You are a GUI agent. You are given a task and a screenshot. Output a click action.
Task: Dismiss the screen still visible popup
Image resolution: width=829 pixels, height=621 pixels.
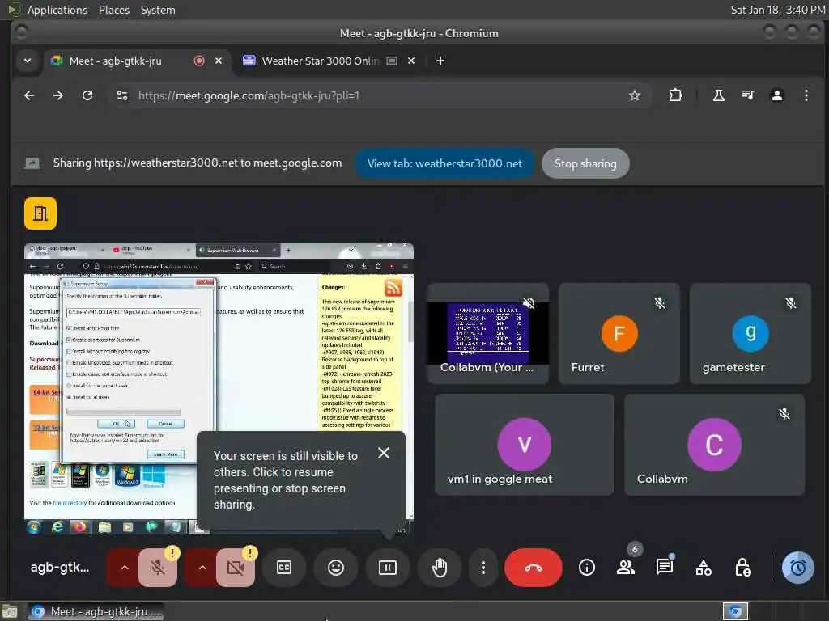pyautogui.click(x=384, y=453)
